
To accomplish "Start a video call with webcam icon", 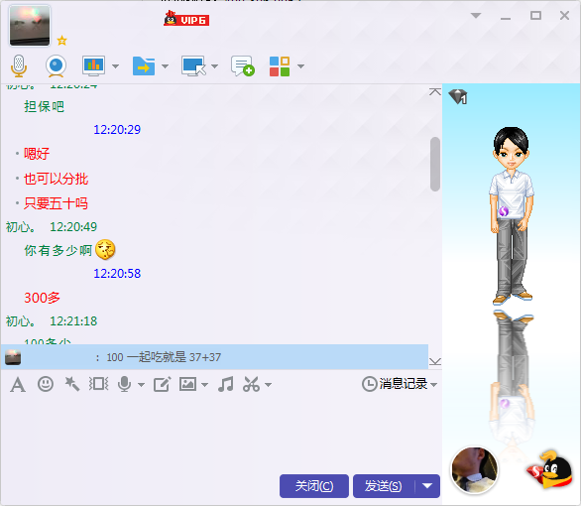I will [x=56, y=66].
